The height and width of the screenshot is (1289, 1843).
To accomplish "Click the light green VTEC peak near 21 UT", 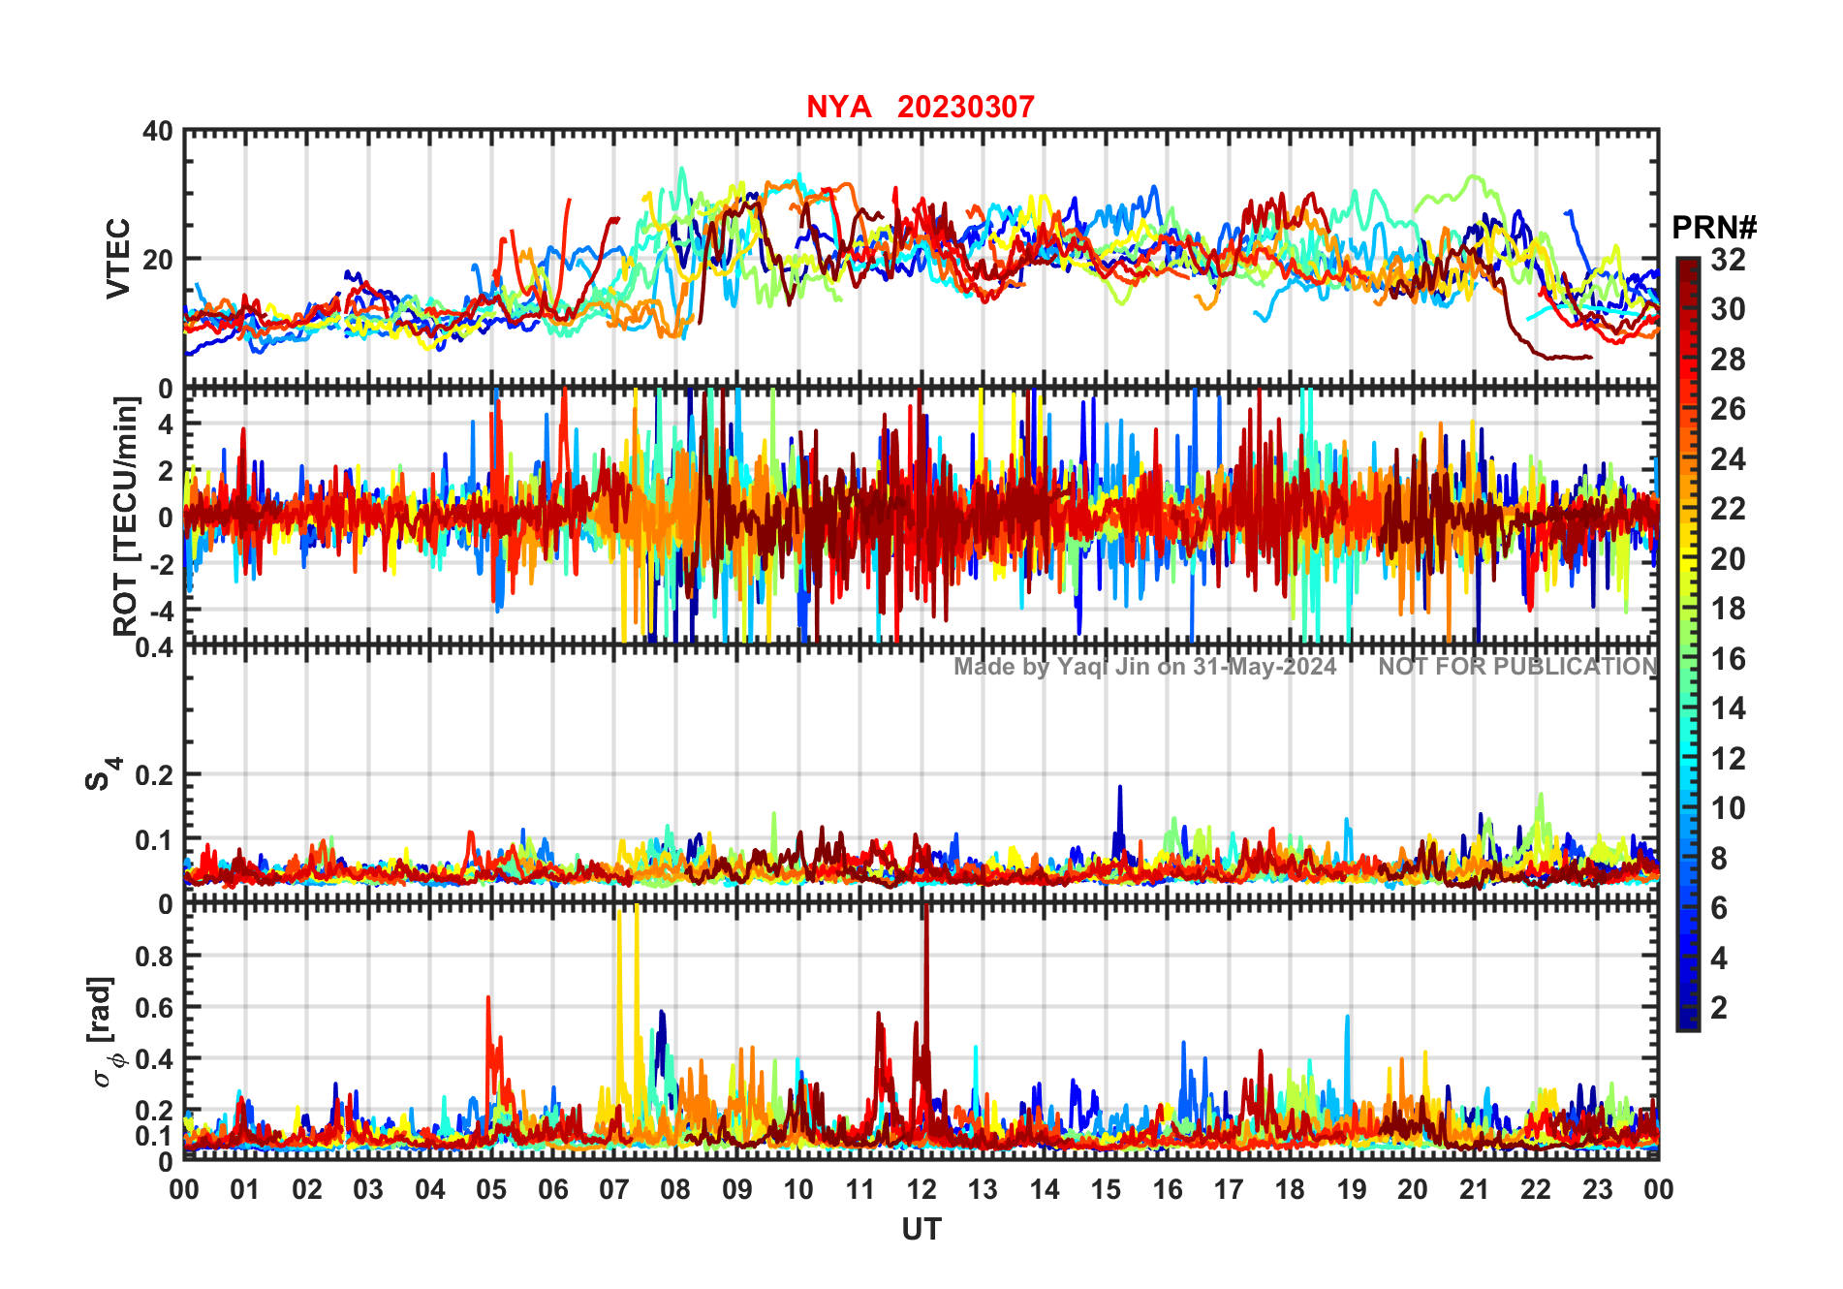I will [x=1474, y=177].
